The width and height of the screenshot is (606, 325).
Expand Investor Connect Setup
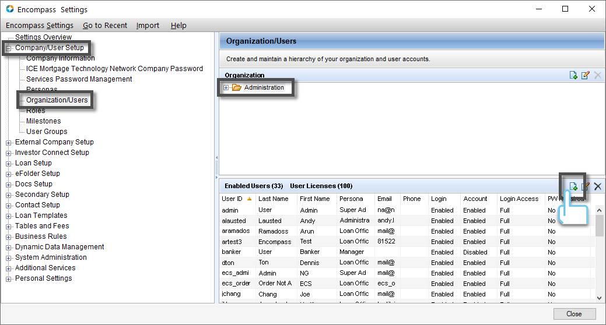9,153
